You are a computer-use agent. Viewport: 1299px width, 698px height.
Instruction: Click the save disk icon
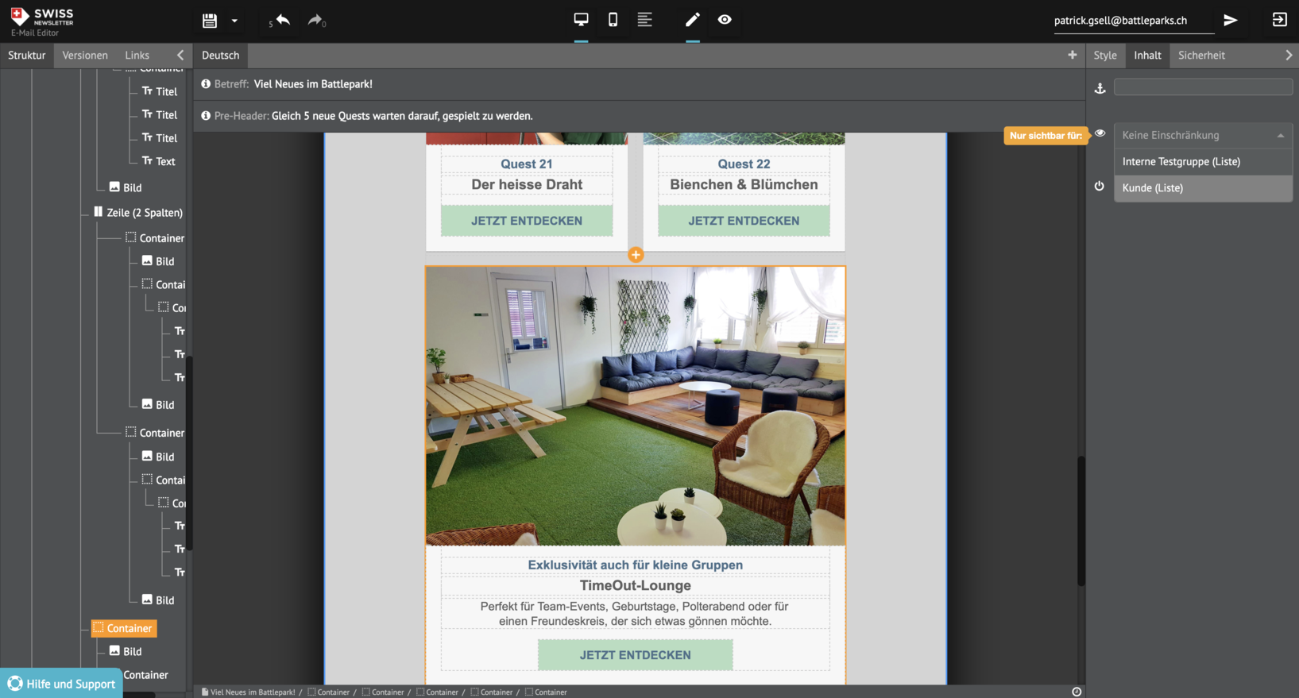[210, 21]
